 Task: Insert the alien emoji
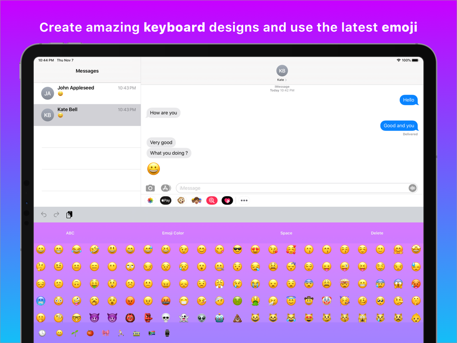click(x=202, y=318)
